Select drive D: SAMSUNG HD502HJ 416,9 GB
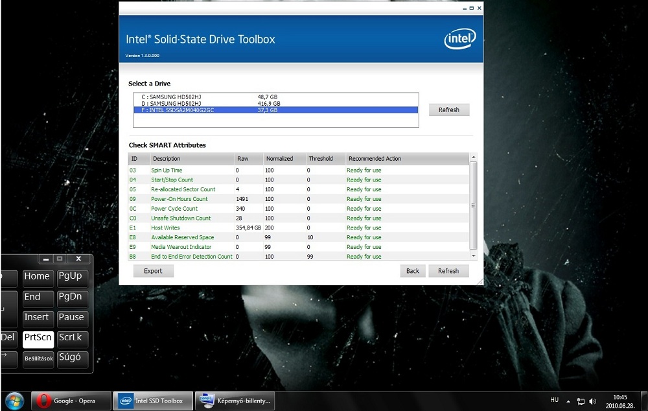The height and width of the screenshot is (411, 648). pos(275,103)
